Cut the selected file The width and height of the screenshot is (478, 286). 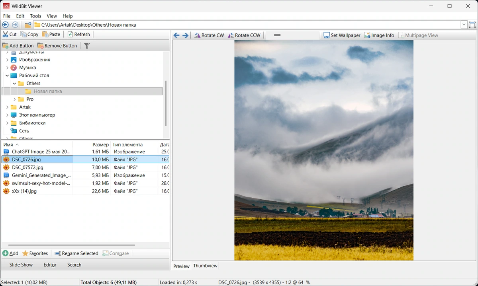point(10,34)
